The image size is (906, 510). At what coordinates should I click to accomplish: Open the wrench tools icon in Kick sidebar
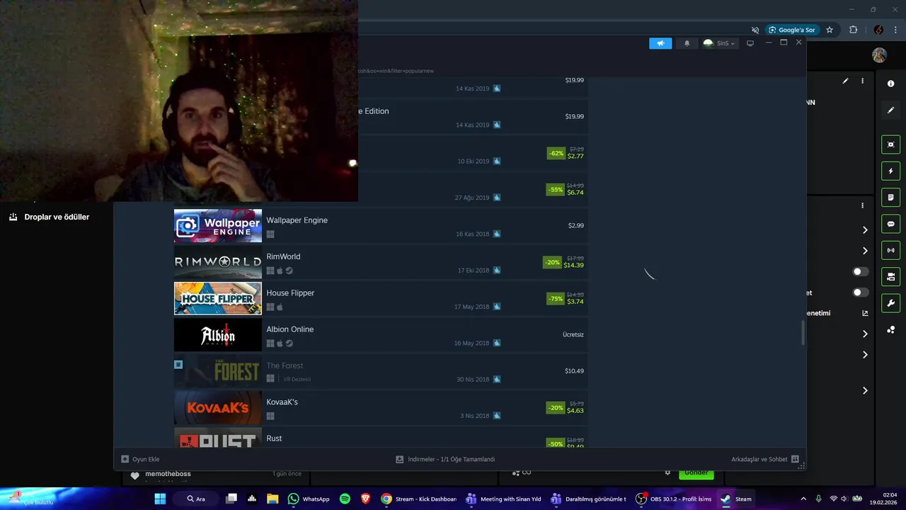[890, 303]
